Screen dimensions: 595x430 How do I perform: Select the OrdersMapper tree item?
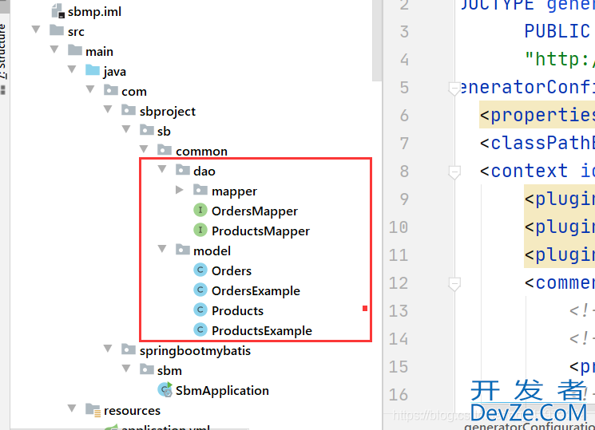254,211
